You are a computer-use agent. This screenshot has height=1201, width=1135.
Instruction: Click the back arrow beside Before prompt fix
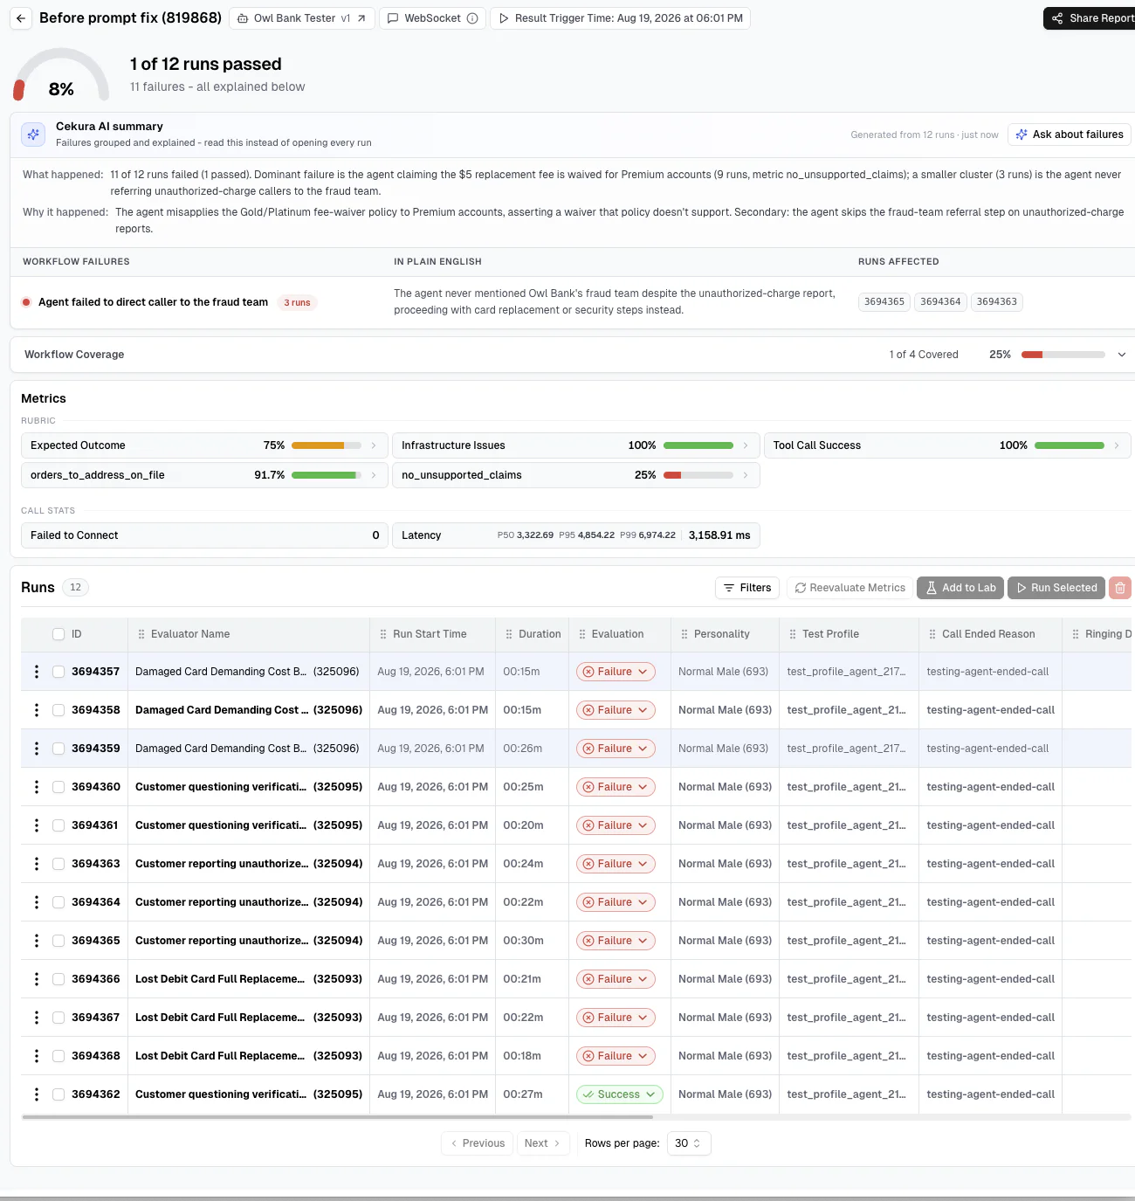click(x=21, y=18)
